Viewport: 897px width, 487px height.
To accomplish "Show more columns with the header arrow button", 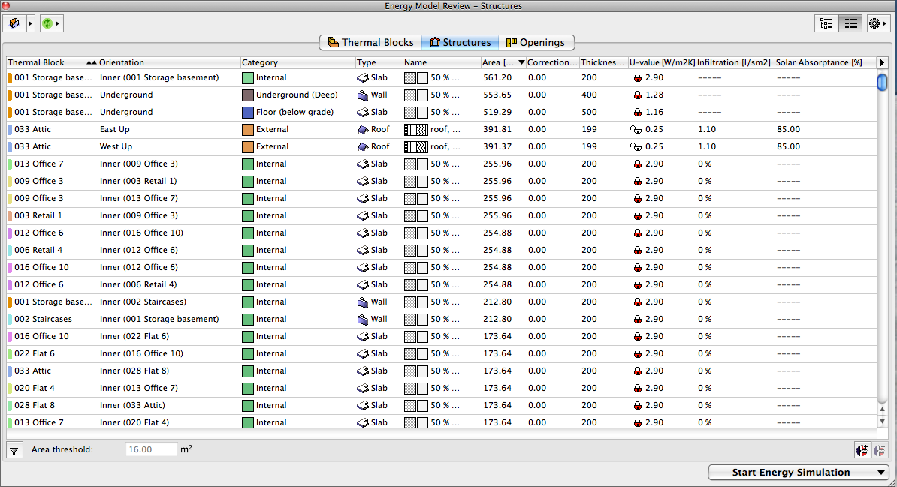I will [881, 62].
